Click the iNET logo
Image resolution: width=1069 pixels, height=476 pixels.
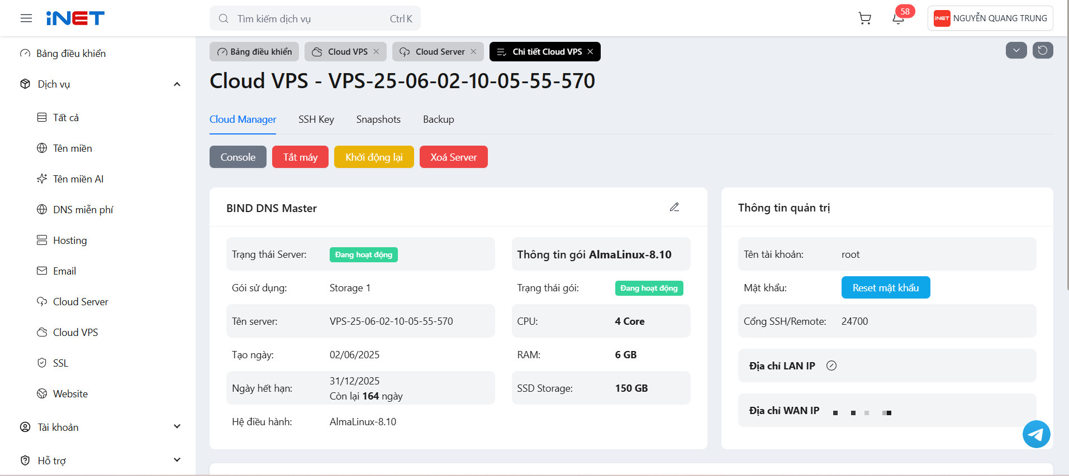[x=75, y=18]
